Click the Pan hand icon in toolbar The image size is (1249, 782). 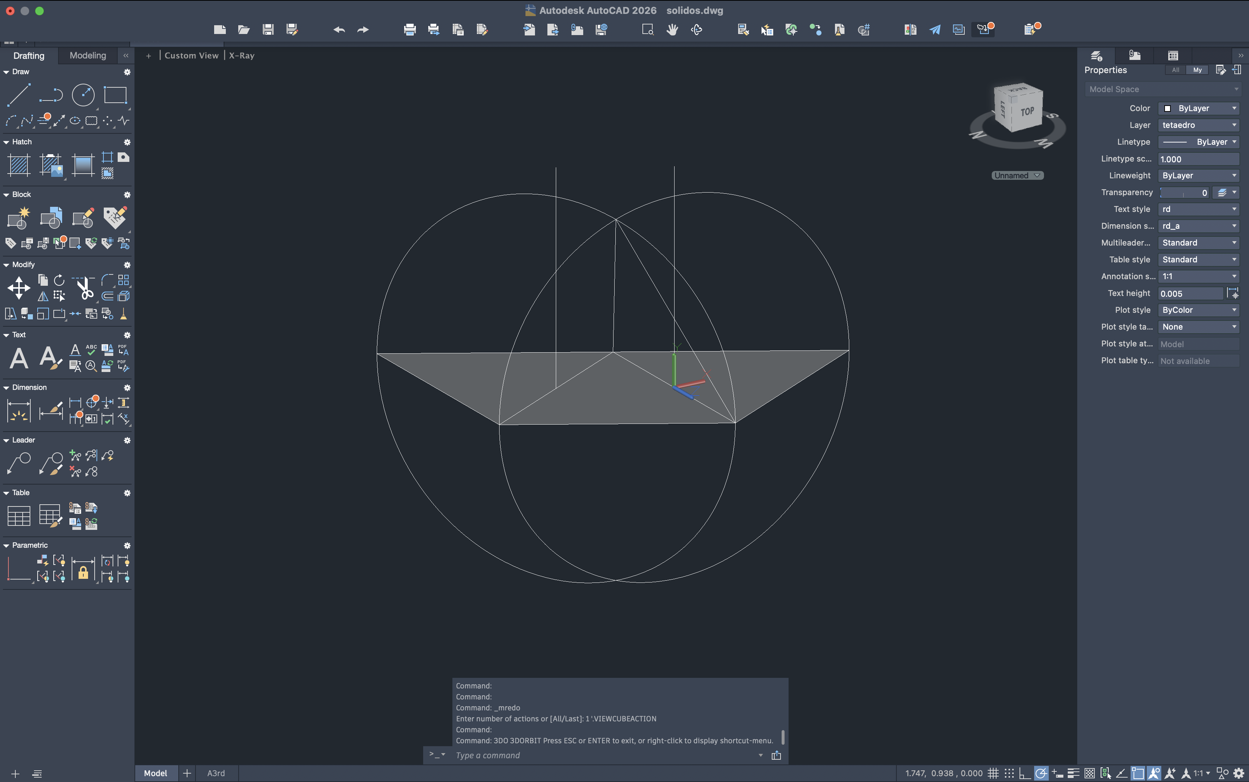click(x=672, y=30)
